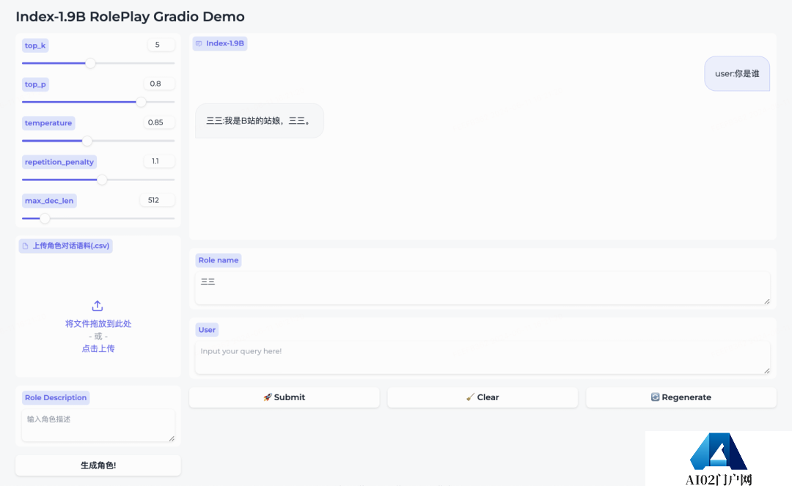This screenshot has width=792, height=486.
Task: Focus the max_dec_len value field
Action: (x=158, y=200)
